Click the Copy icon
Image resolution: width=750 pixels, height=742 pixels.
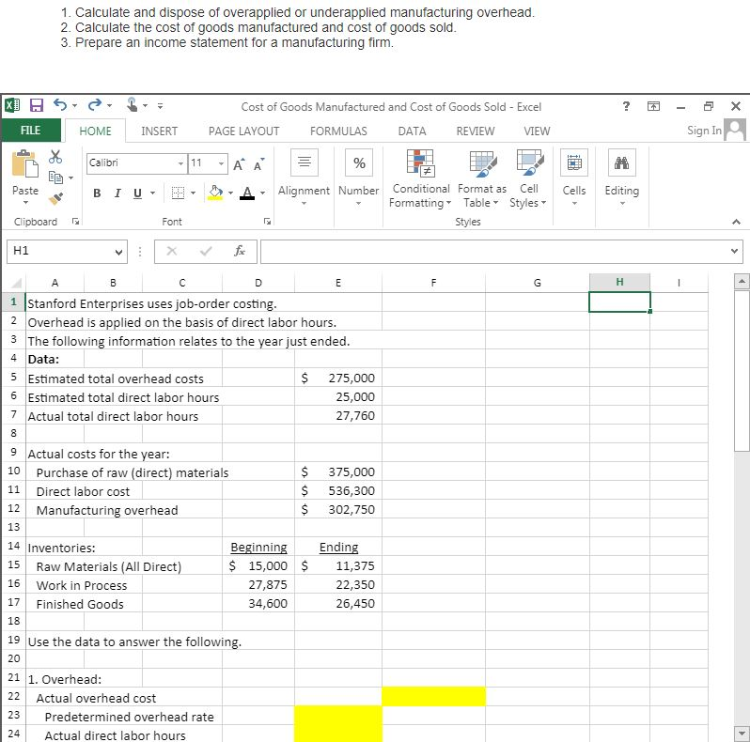[x=55, y=178]
